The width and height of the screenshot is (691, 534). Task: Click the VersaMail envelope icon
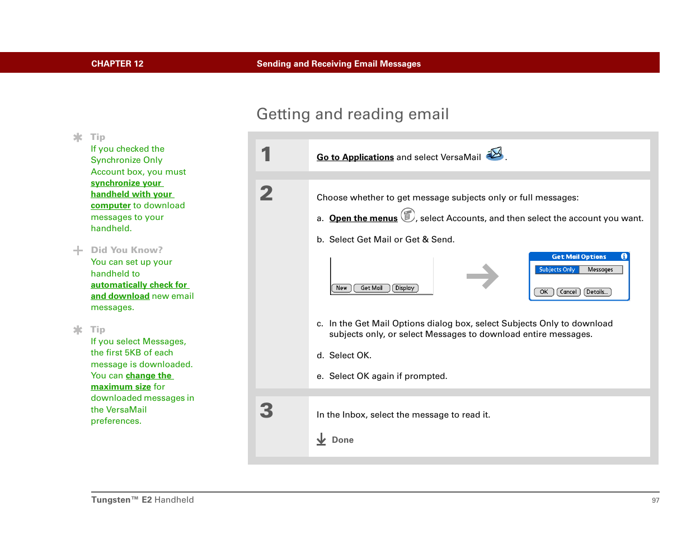tap(495, 154)
